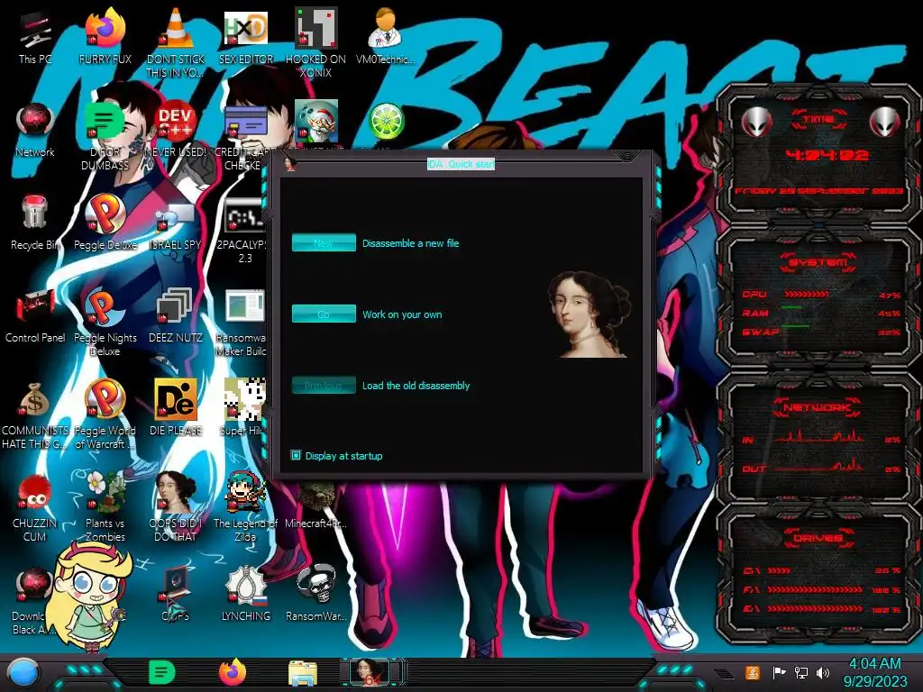
Task: Click the CPU usage bar in SYSTEM widget
Action: pos(806,295)
